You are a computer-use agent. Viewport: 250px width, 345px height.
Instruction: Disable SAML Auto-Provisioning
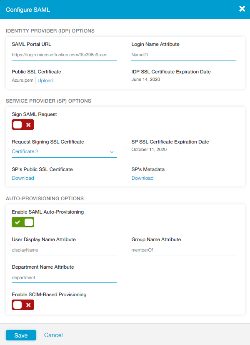point(22,222)
